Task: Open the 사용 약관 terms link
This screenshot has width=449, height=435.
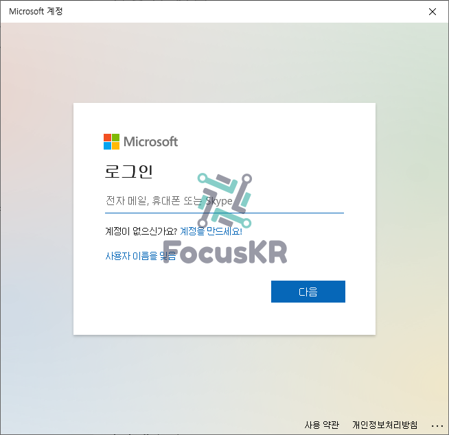Action: [x=321, y=425]
